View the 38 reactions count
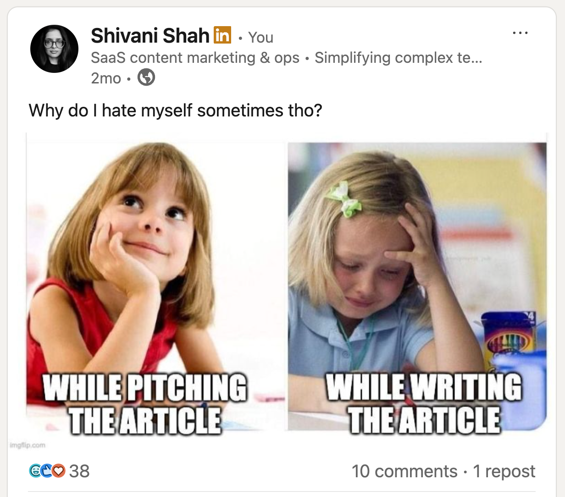The width and height of the screenshot is (565, 497). [x=79, y=471]
